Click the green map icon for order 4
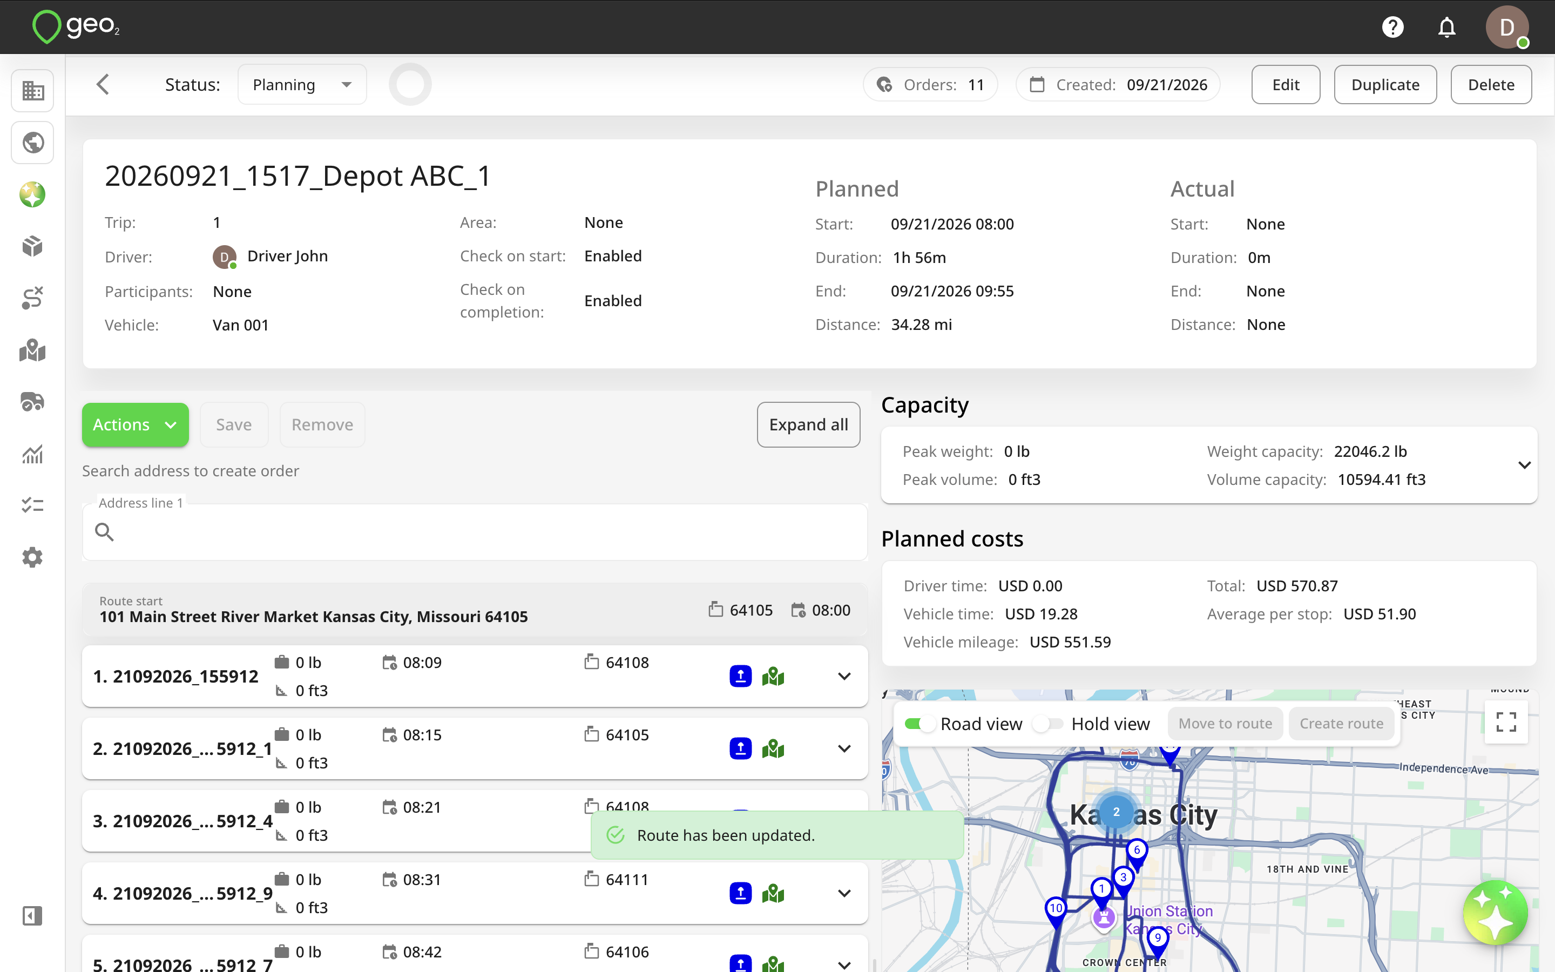Viewport: 1555px width, 972px height. [x=773, y=894]
